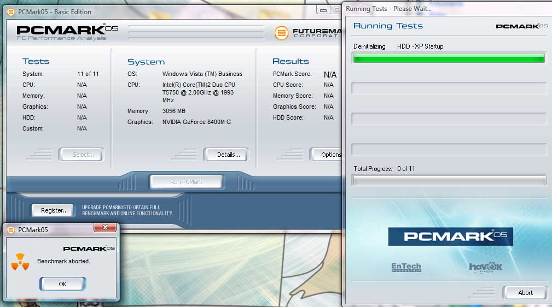552x307 pixels.
Task: Click the '3056 MB' memory value
Action: tap(173, 111)
